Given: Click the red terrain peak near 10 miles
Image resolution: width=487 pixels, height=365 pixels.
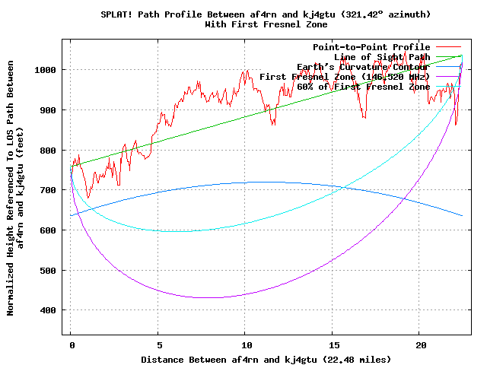Looking at the screenshot, I should coord(247,71).
